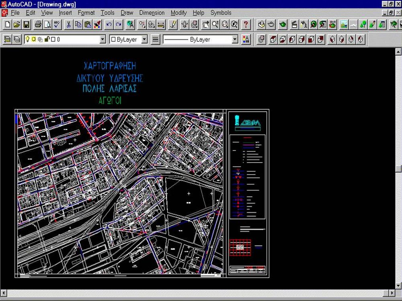Image resolution: width=402 pixels, height=301 pixels.
Task: Select the Match Properties paintbrush icon
Action: tap(97, 24)
